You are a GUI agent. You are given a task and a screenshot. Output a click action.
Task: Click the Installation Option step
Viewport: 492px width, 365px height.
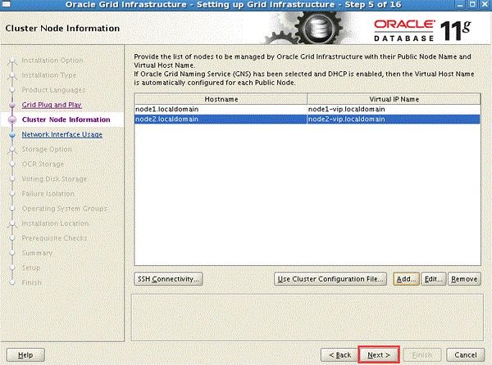tap(52, 60)
